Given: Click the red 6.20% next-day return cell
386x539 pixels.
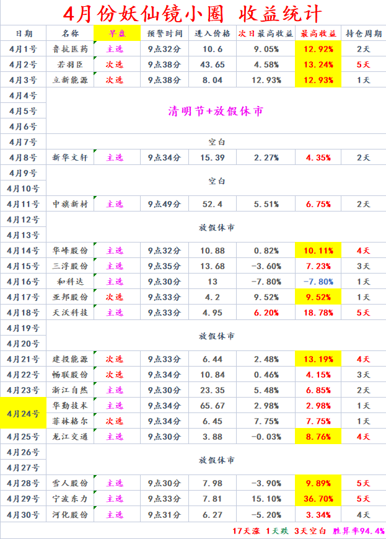Looking at the screenshot, I should [266, 313].
